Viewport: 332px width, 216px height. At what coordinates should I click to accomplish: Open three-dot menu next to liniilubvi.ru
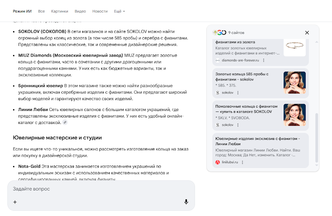coord(243,162)
